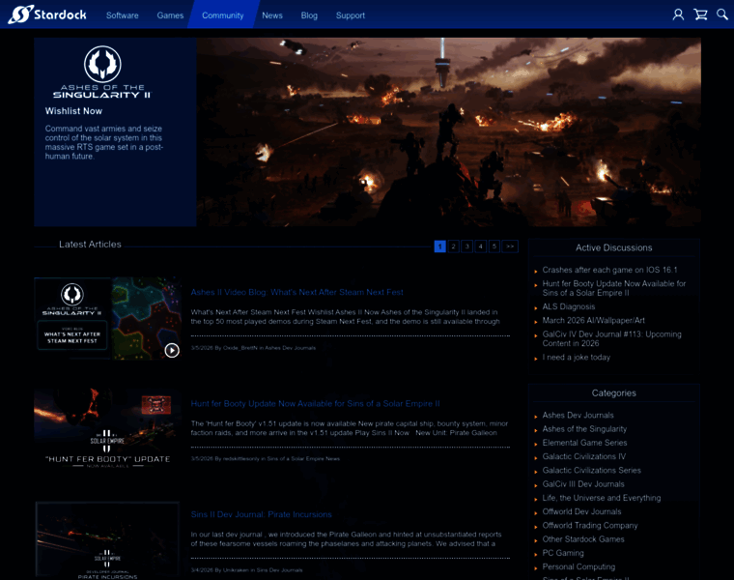
Task: Open the Offworld Dev Journals category
Action: (581, 511)
